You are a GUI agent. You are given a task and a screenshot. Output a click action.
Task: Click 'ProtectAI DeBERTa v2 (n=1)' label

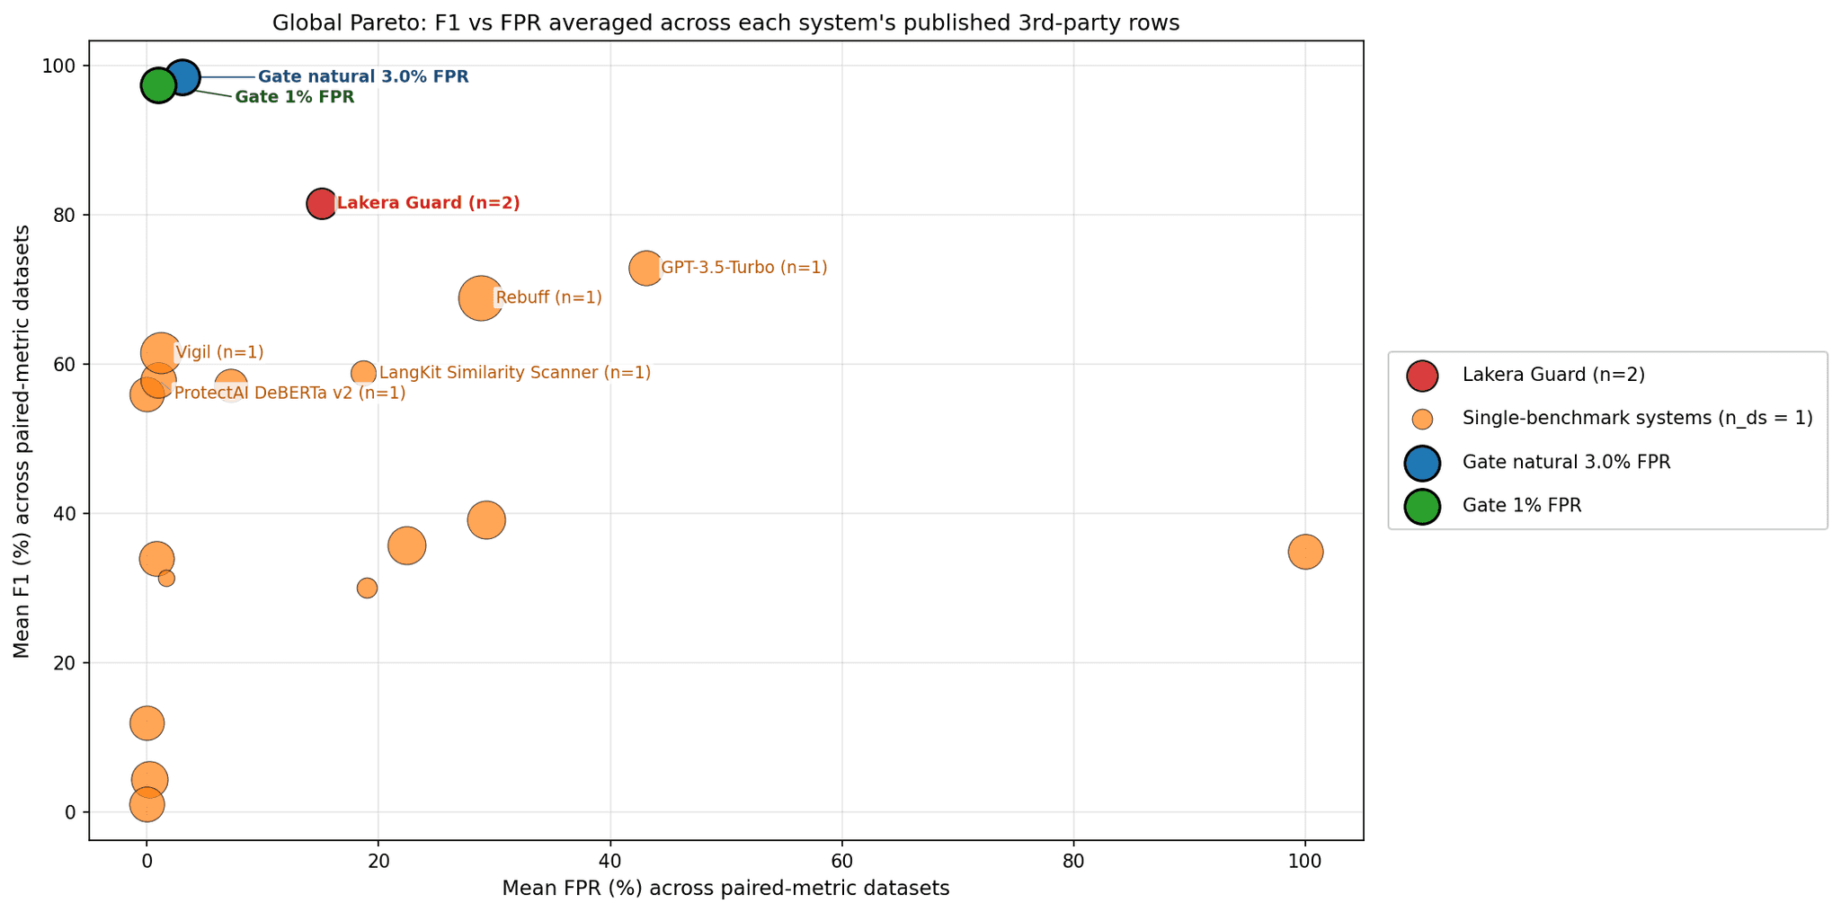(289, 394)
